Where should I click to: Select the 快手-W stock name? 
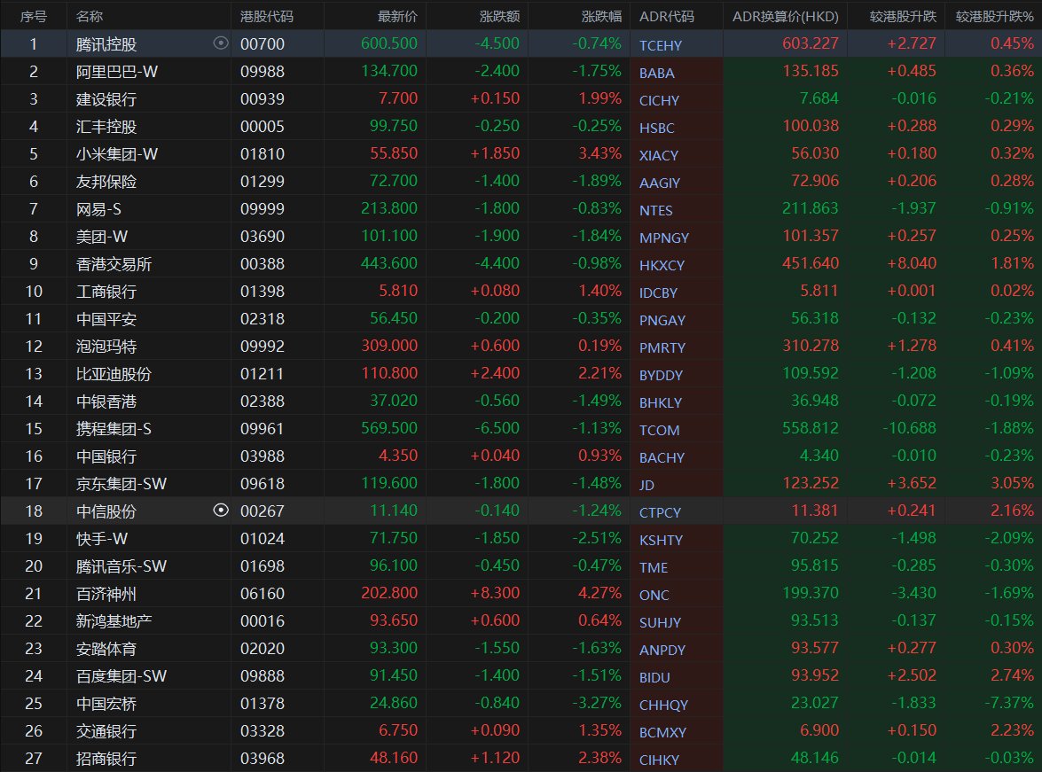[x=102, y=538]
